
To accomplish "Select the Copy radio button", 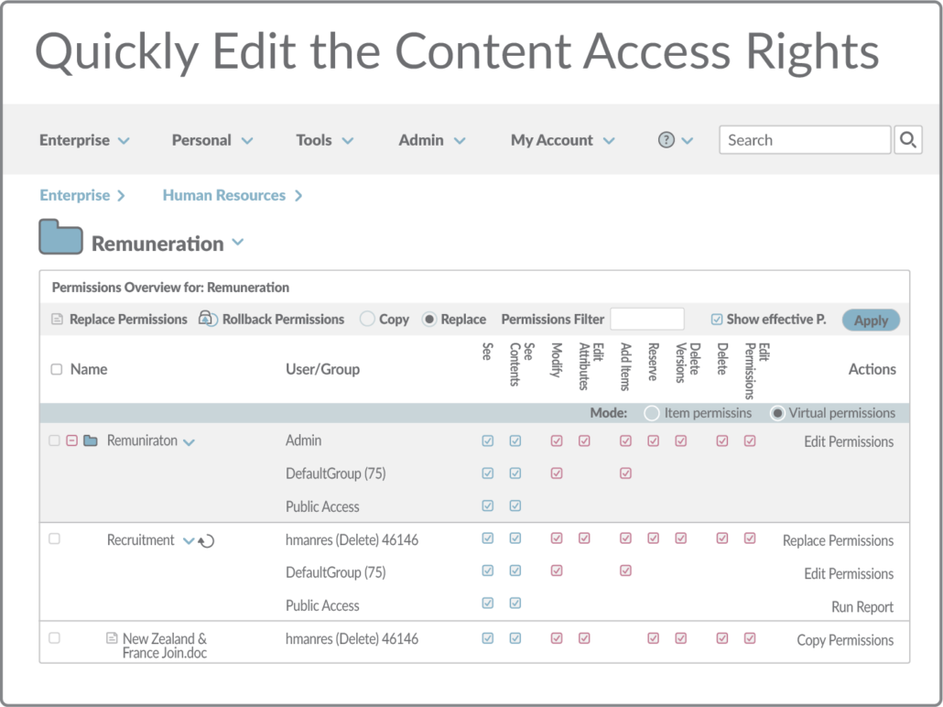I will tap(367, 320).
